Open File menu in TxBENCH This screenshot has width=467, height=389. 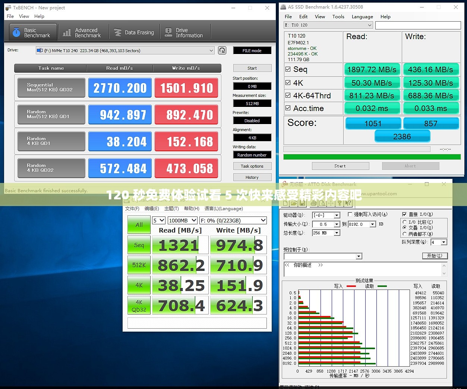click(x=10, y=16)
